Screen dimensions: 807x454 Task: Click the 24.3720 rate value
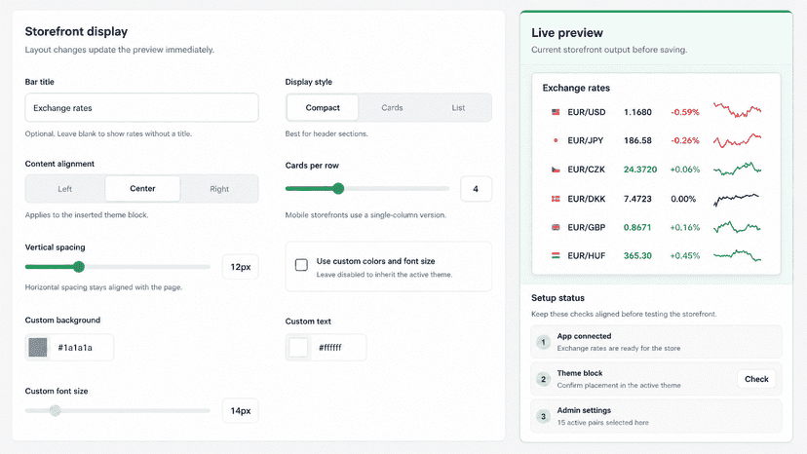[x=640, y=170]
